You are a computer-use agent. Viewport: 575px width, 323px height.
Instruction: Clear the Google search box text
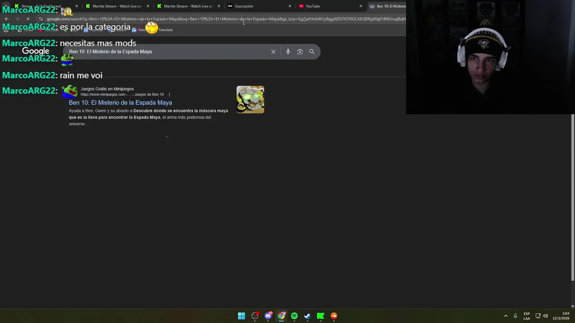click(273, 52)
